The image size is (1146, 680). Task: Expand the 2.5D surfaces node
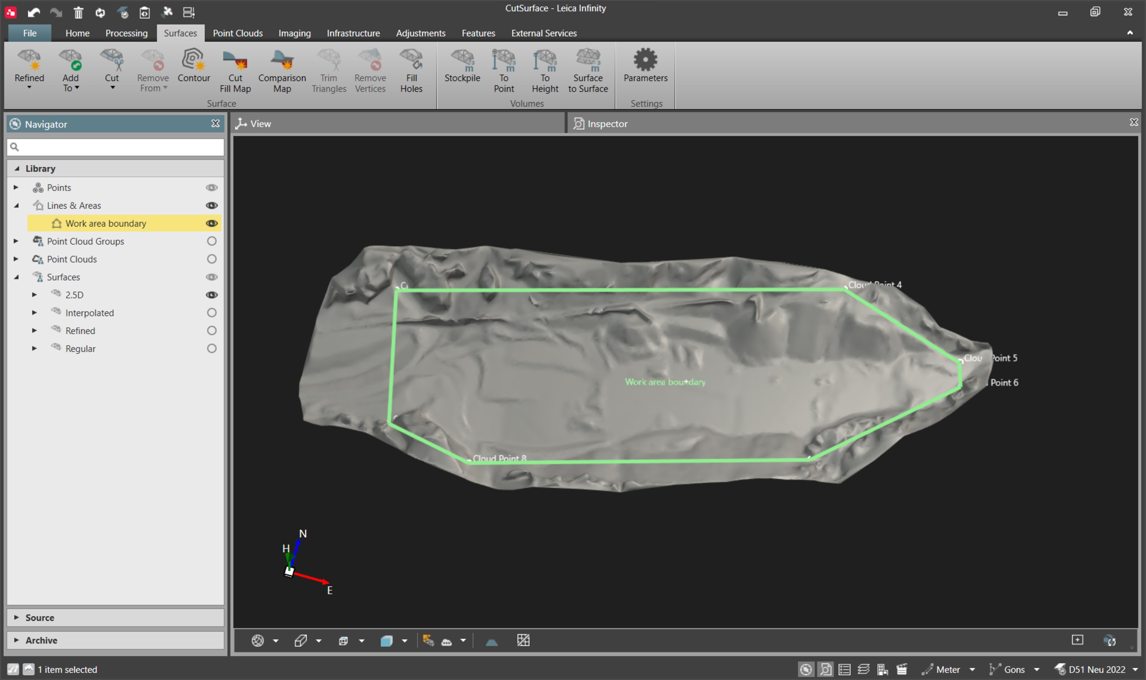click(34, 295)
